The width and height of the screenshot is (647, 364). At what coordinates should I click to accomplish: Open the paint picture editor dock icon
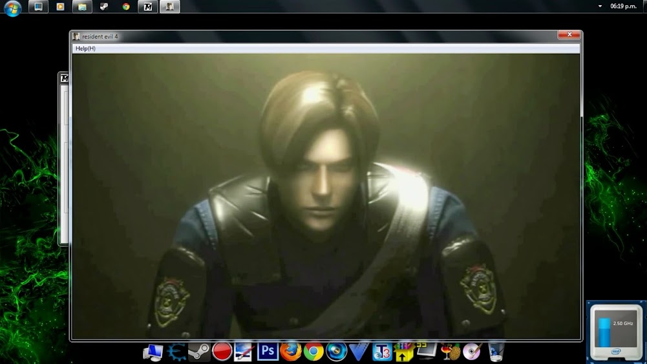(244, 352)
